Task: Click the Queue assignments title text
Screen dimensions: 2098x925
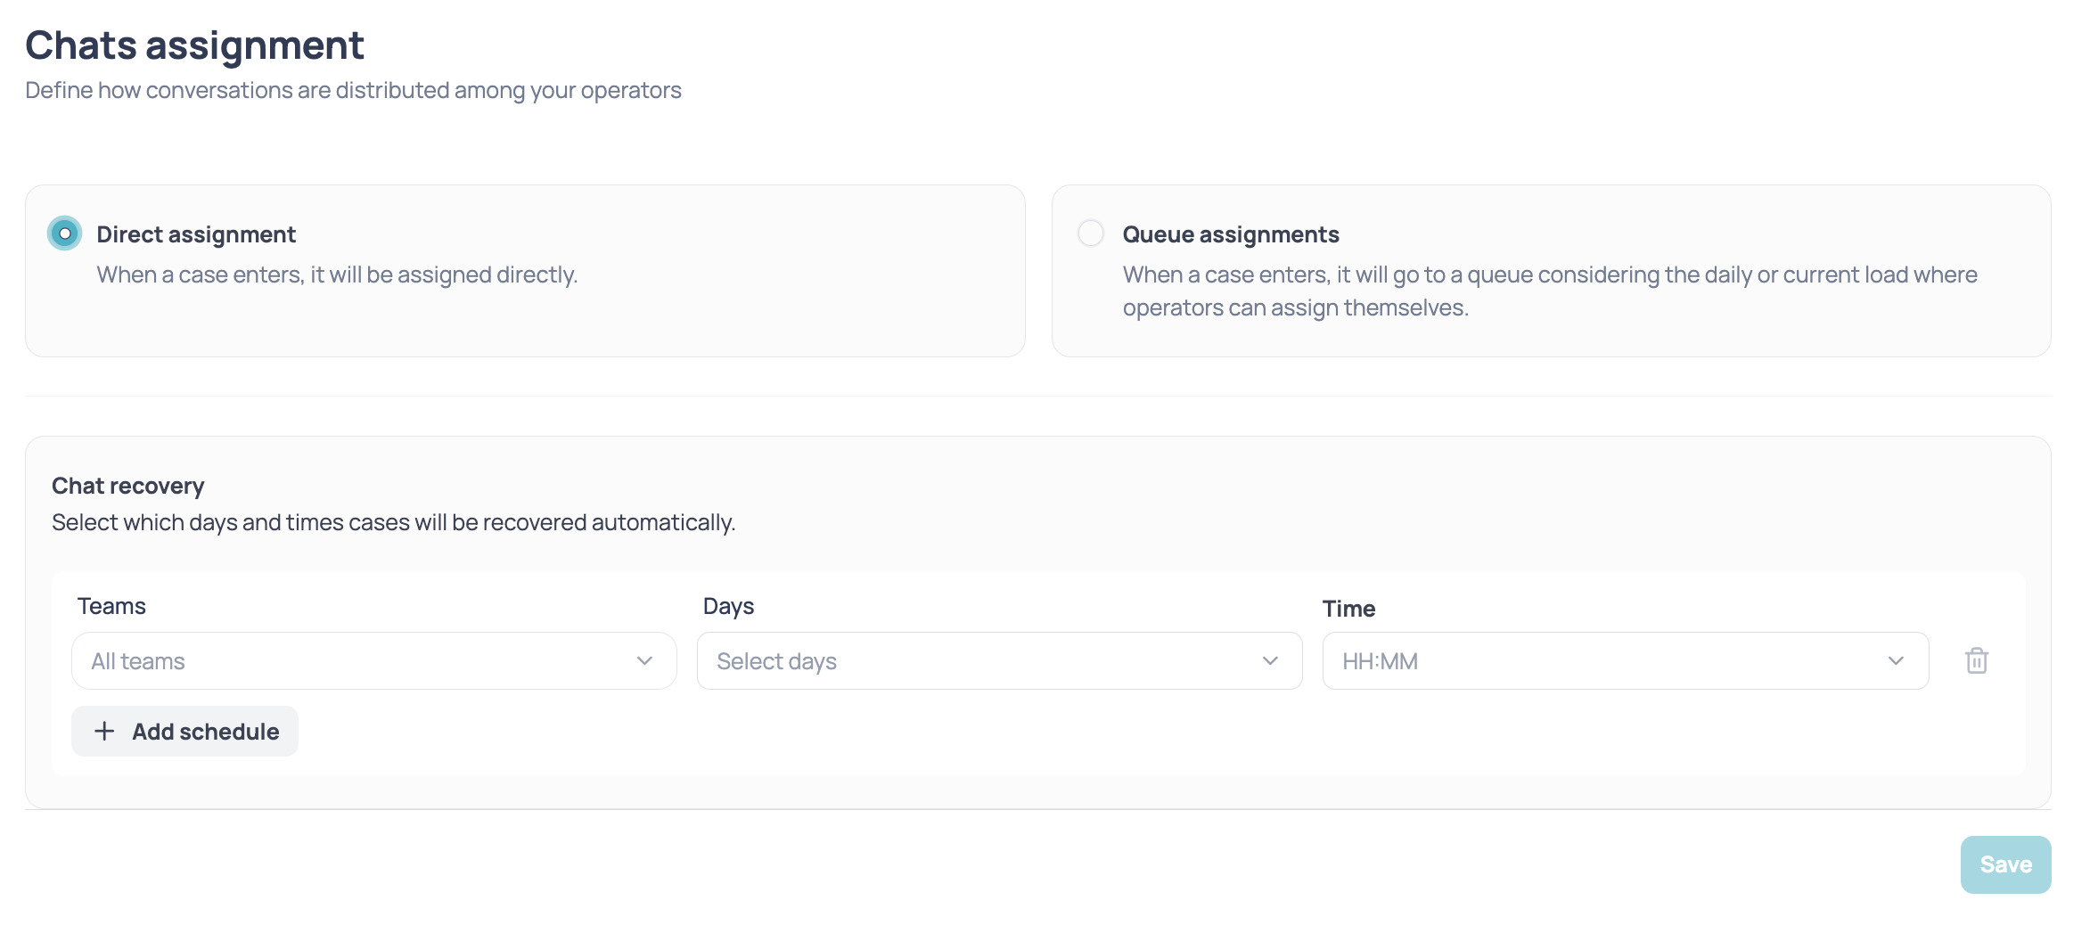Action: click(x=1231, y=234)
